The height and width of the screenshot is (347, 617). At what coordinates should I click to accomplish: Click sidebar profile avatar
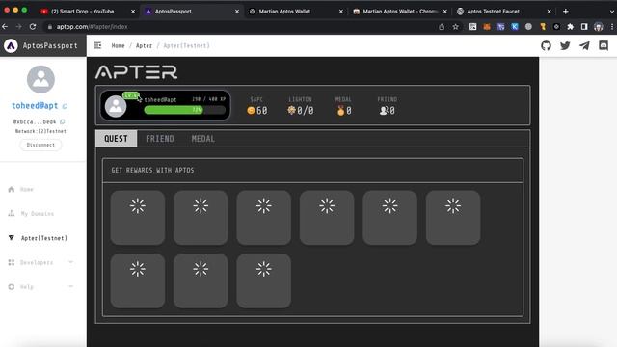[40, 79]
